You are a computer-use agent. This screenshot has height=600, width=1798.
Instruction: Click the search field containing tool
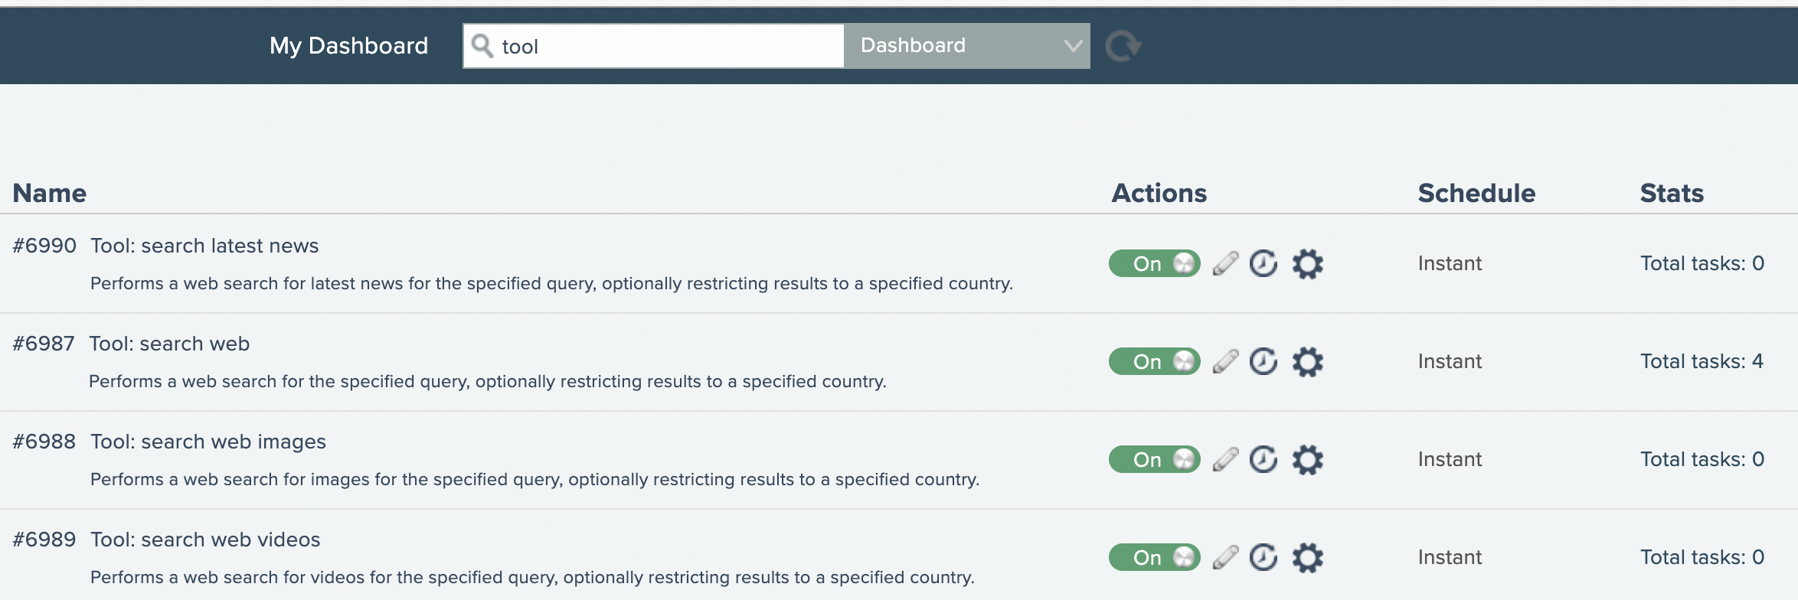(x=666, y=46)
